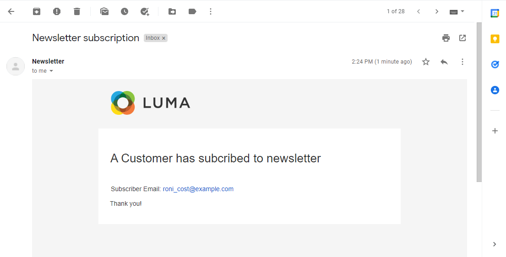This screenshot has height=257, width=506.
Task: Delete the Newsletter subscription email
Action: pos(77,11)
